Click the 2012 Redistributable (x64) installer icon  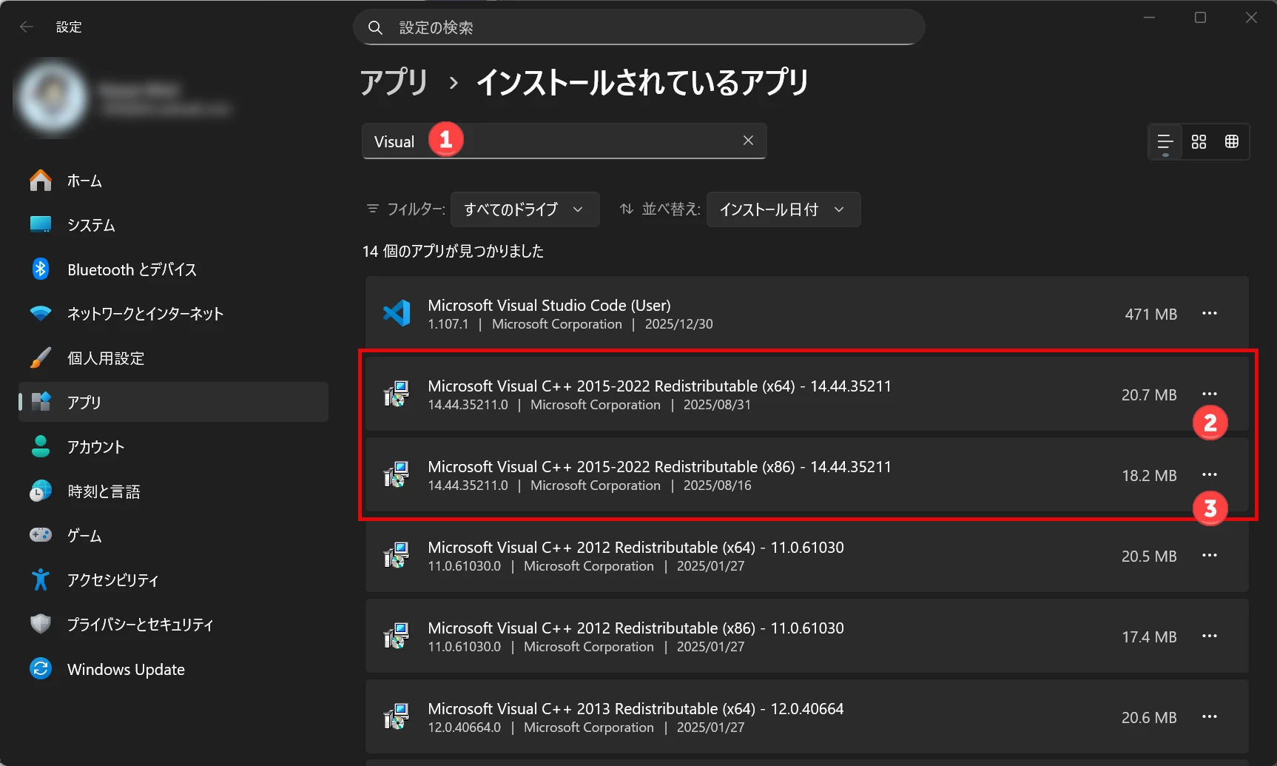coord(397,555)
